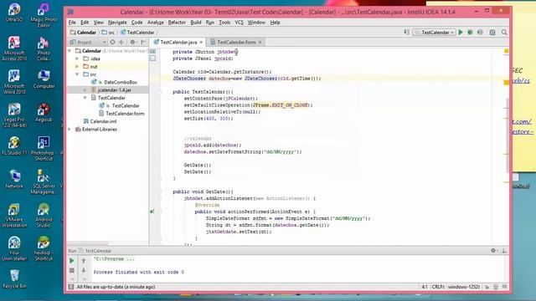Rerun TestCalendar in Run panel

click(x=72, y=261)
